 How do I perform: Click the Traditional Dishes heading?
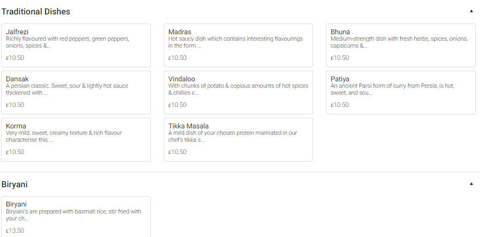36,11
